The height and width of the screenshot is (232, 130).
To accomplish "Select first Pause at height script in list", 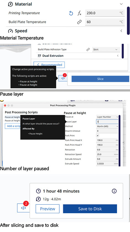I will (12, 117).
